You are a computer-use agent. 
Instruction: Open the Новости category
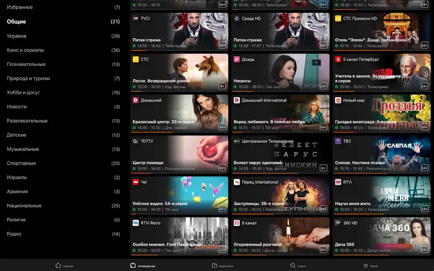pos(63,106)
